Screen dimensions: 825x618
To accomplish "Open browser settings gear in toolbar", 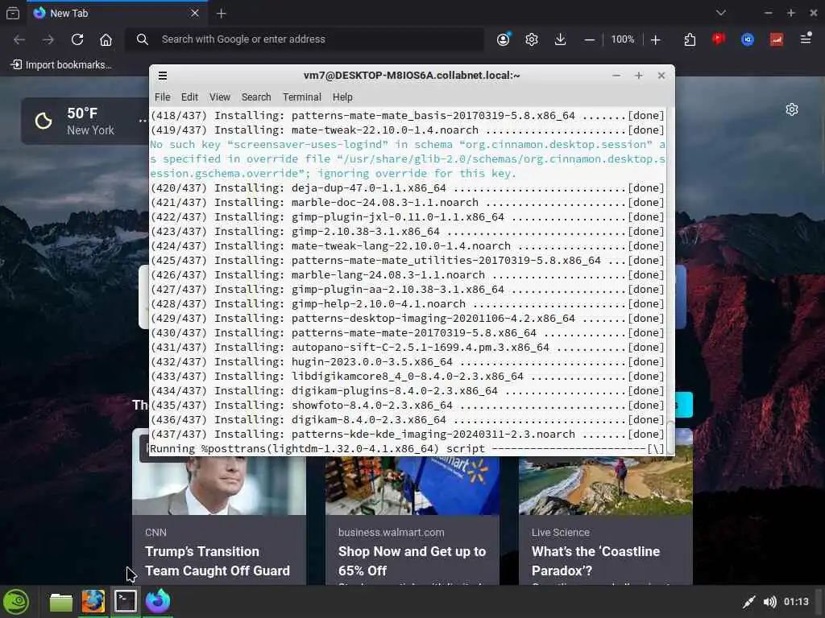I will coord(532,39).
